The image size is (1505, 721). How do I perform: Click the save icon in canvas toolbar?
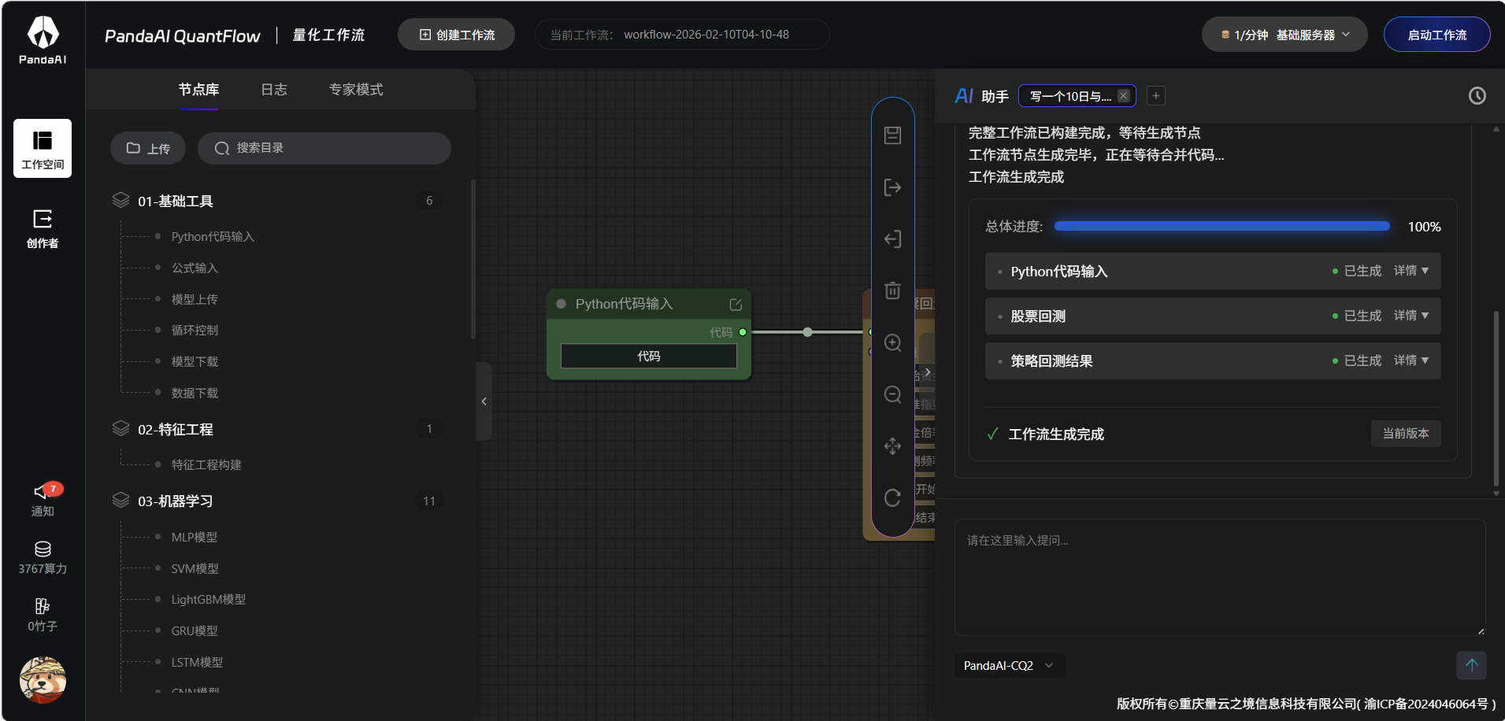[x=892, y=135]
